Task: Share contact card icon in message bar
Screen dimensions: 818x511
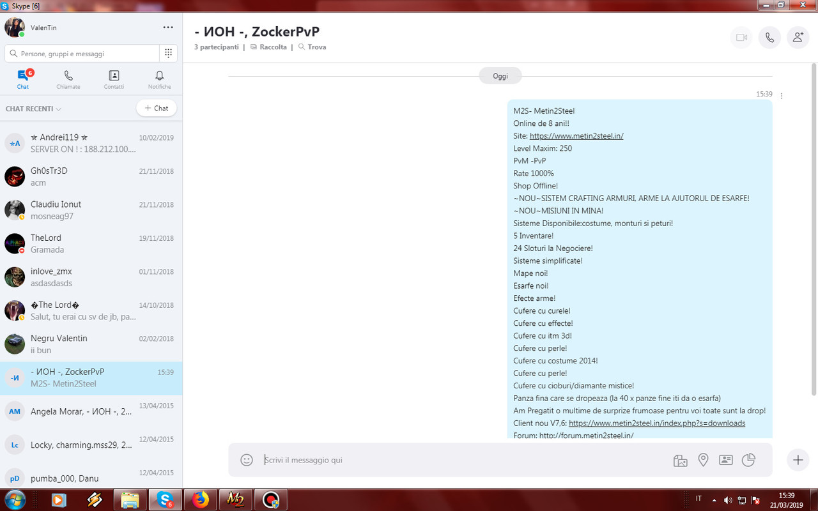Action: [x=725, y=460]
